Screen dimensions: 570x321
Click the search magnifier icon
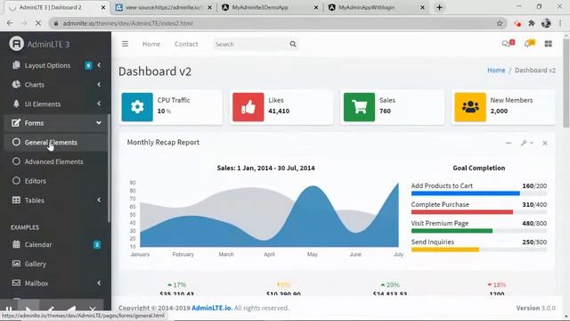click(x=293, y=45)
